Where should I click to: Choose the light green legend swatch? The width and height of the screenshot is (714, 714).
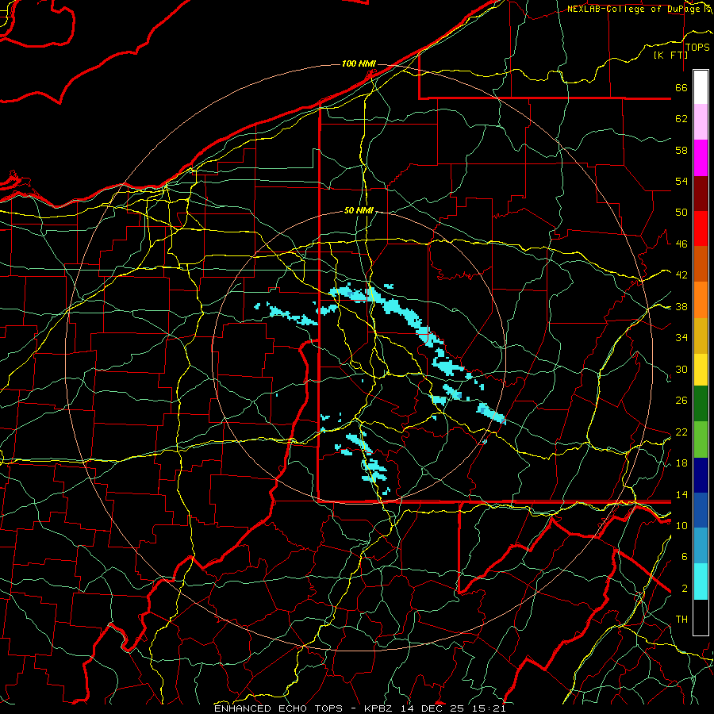[701, 440]
